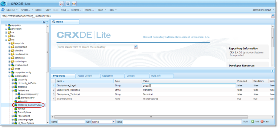Open the Package Manager icon in header

point(68,4)
